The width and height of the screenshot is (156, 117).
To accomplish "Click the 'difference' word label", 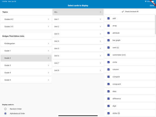I will tap(117, 99).
